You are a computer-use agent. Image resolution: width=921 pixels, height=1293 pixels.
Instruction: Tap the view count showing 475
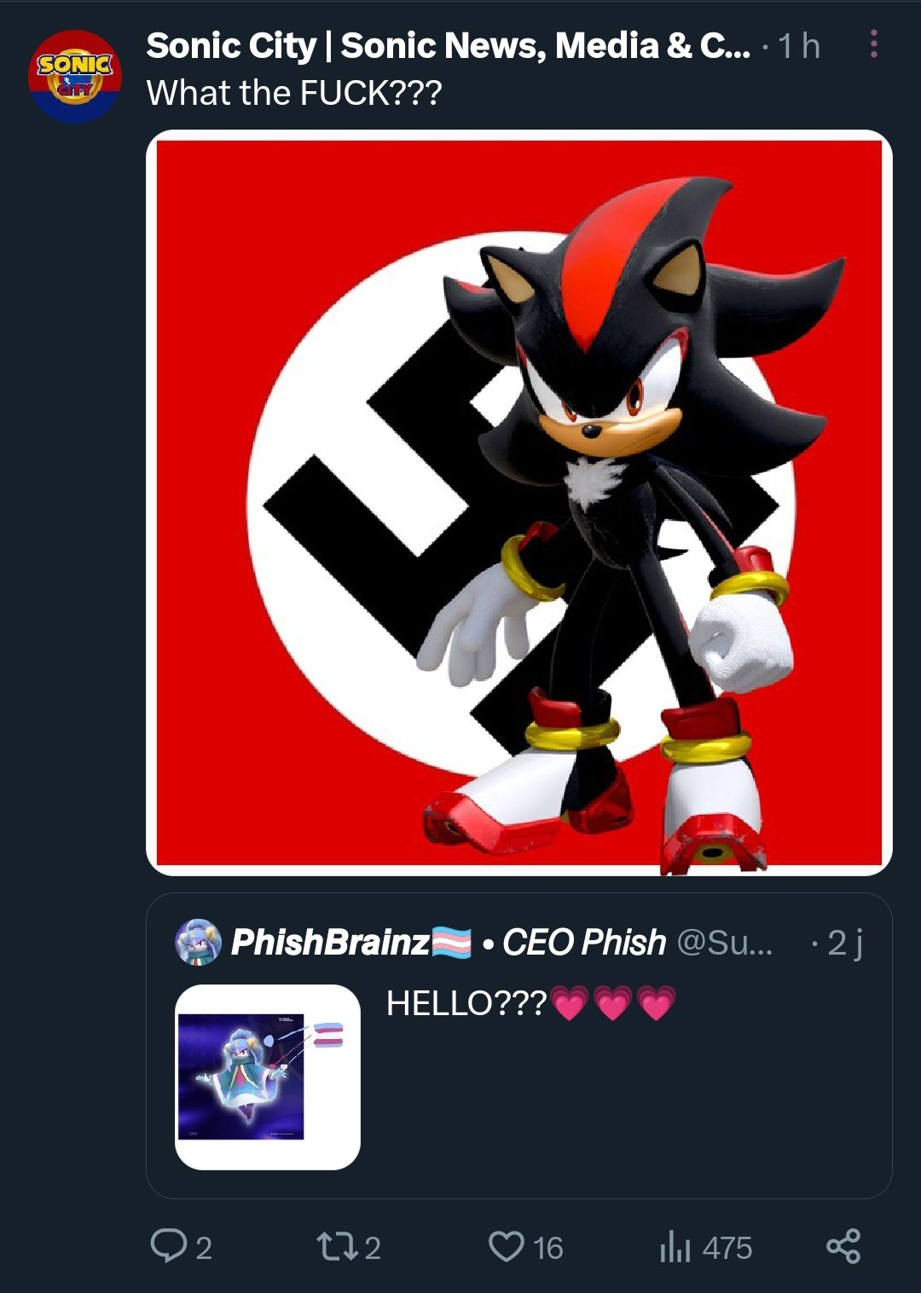click(x=727, y=1249)
